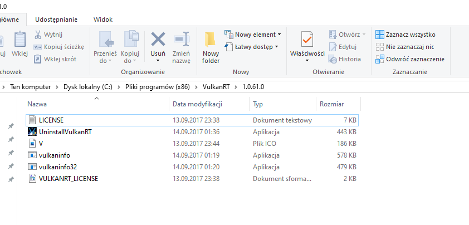
Task: Click the Zmień nazwę rename icon
Action: pos(181,39)
